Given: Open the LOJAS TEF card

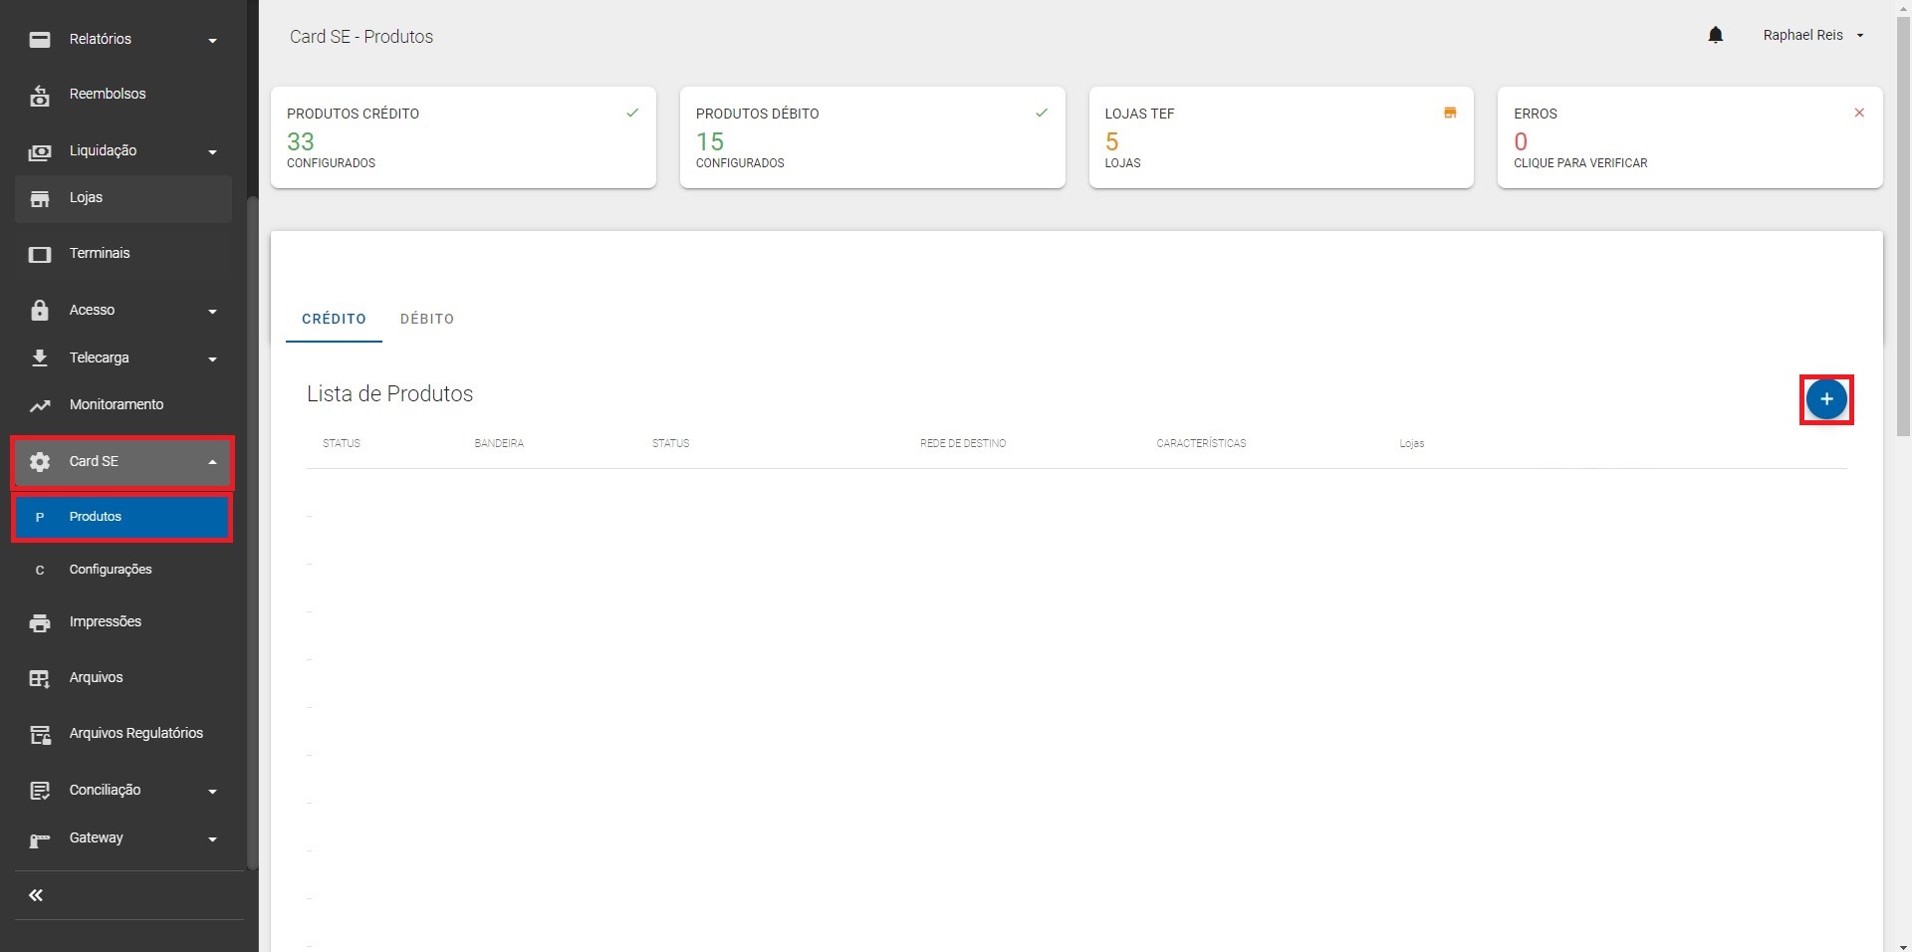Looking at the screenshot, I should coord(1281,137).
